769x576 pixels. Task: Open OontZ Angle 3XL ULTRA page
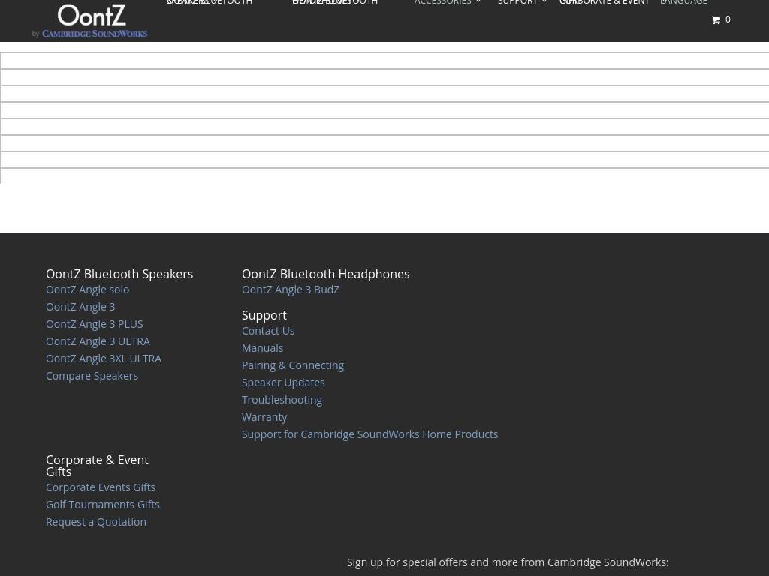coord(104,358)
